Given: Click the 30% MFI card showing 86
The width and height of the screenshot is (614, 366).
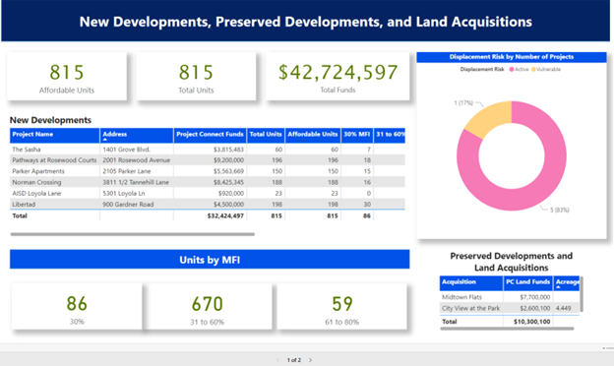Looking at the screenshot, I should click(x=77, y=307).
